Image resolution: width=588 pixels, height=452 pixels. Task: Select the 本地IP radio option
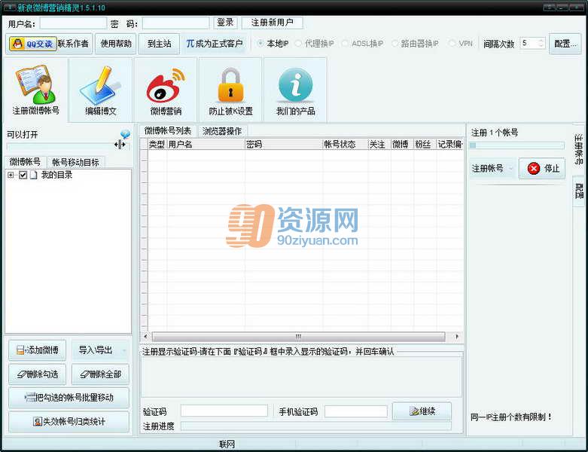260,44
